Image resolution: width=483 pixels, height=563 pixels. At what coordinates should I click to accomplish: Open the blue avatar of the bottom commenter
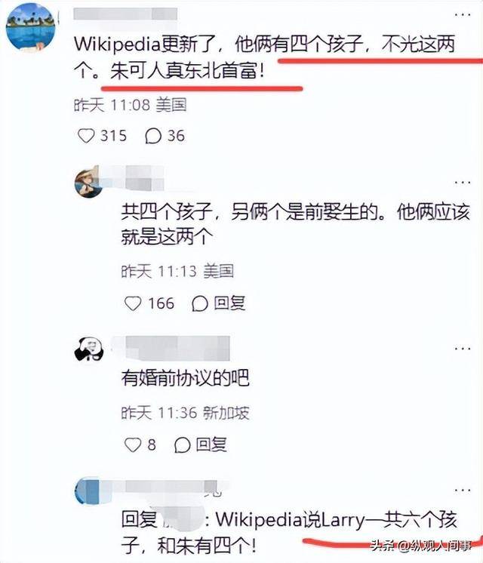coord(88,491)
